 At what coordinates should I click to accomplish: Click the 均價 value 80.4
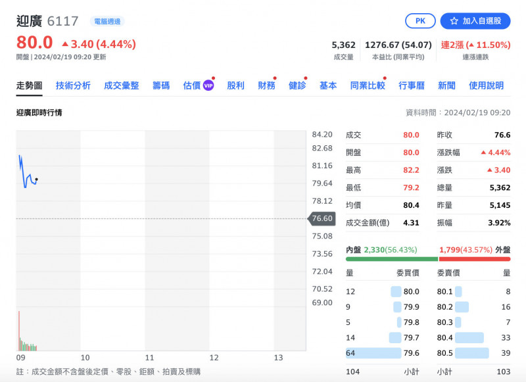[412, 205]
